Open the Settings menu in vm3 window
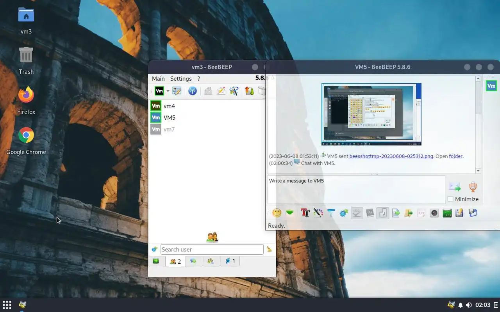The width and height of the screenshot is (500, 312). [x=181, y=78]
